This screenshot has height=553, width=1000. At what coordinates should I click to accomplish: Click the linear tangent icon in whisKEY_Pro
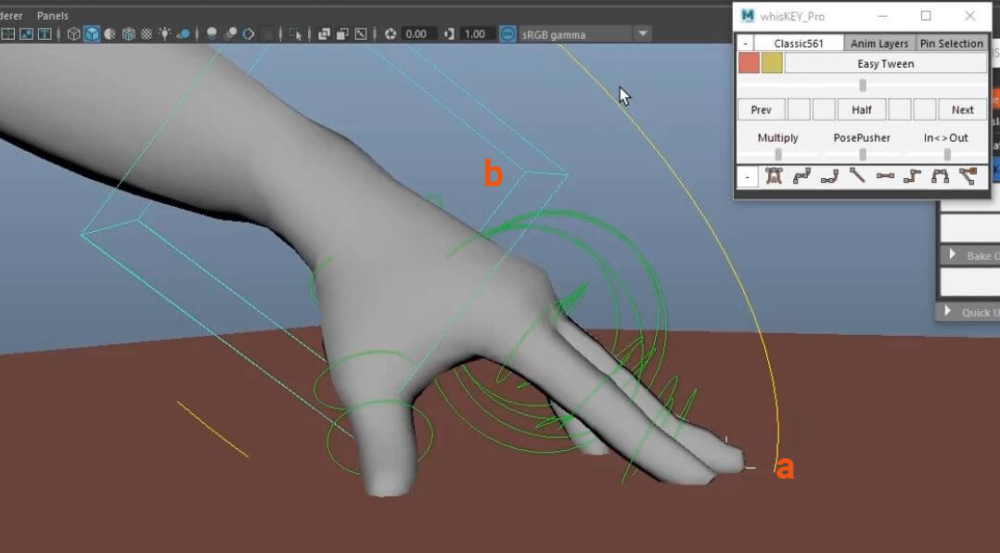pyautogui.click(x=857, y=176)
